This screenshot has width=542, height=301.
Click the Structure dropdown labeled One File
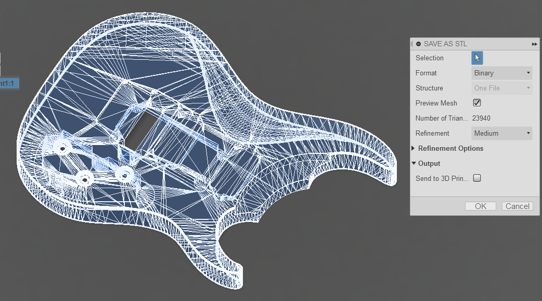pos(501,88)
